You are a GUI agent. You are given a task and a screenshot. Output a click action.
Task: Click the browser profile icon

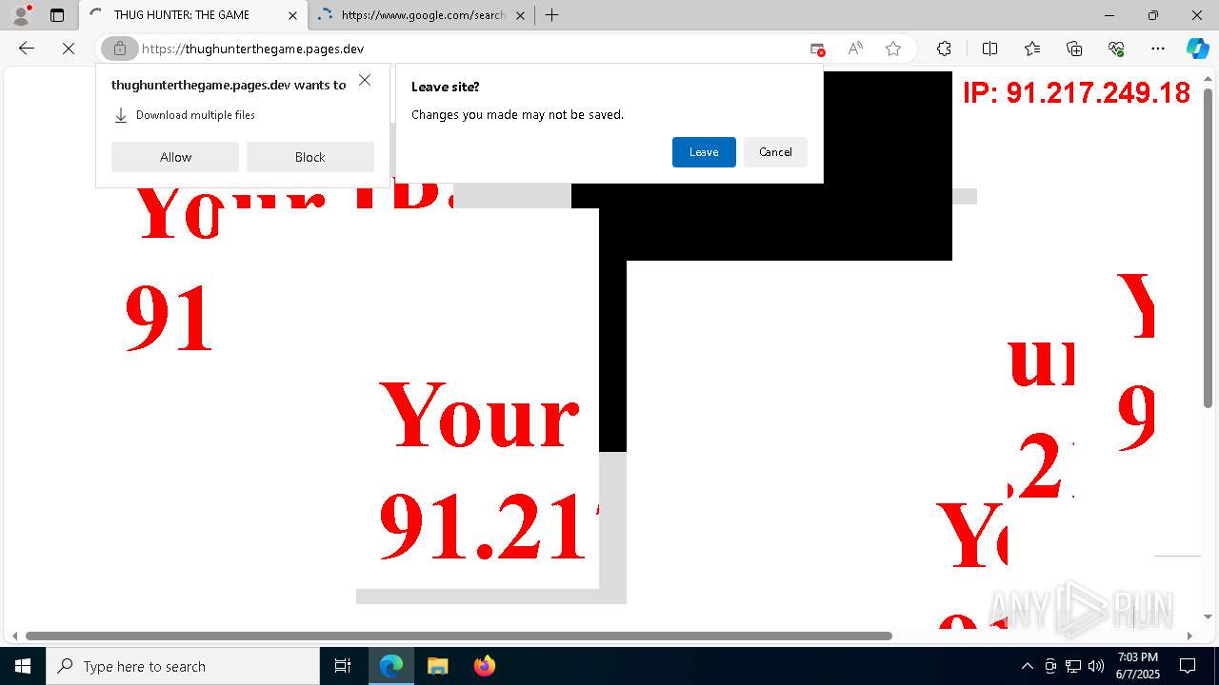pyautogui.click(x=21, y=15)
